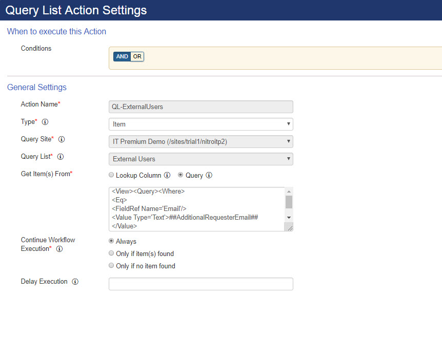Click the Delay Execution input field
442x339 pixels.
pos(200,284)
